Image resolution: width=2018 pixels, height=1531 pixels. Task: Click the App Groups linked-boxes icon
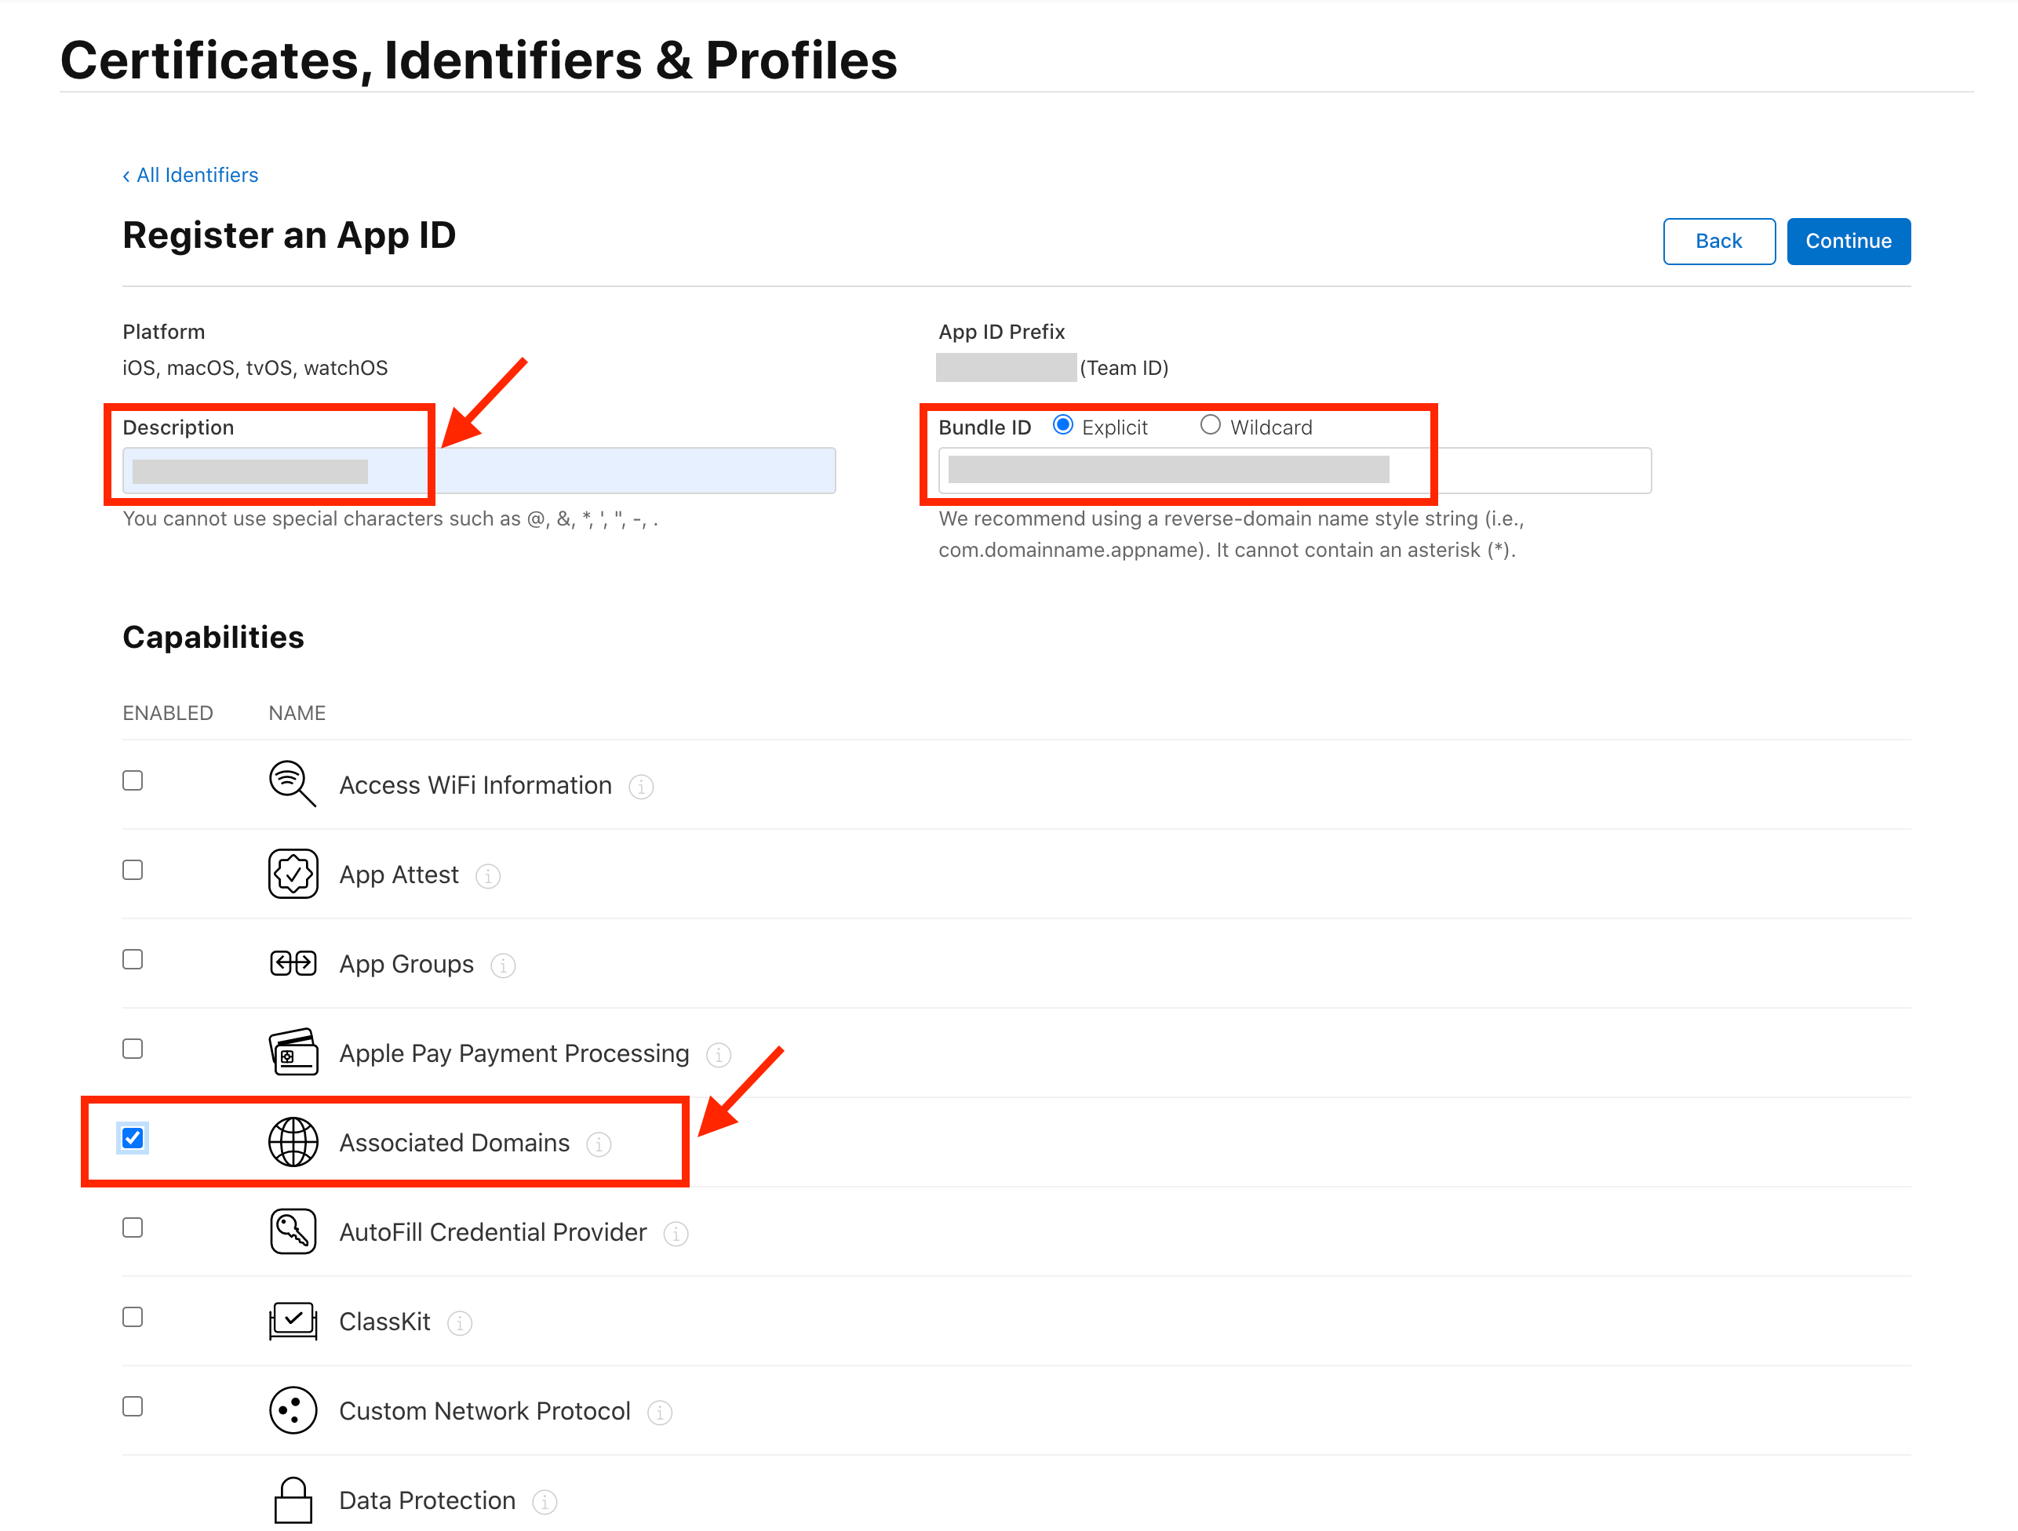point(293,963)
